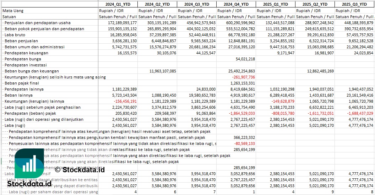Select Beban bunga dan keuangan label
Screen dimensions: 375x195
(x=32, y=71)
